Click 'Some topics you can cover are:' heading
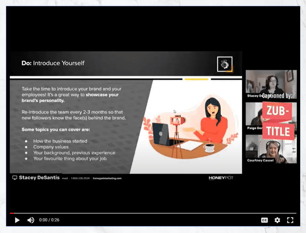Screen dimensions: 306x233 tap(56, 130)
